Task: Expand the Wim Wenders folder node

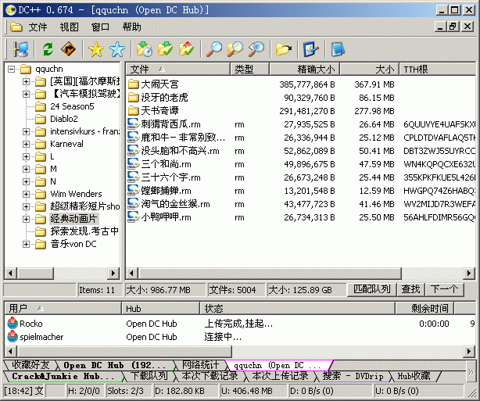Action: coord(26,194)
